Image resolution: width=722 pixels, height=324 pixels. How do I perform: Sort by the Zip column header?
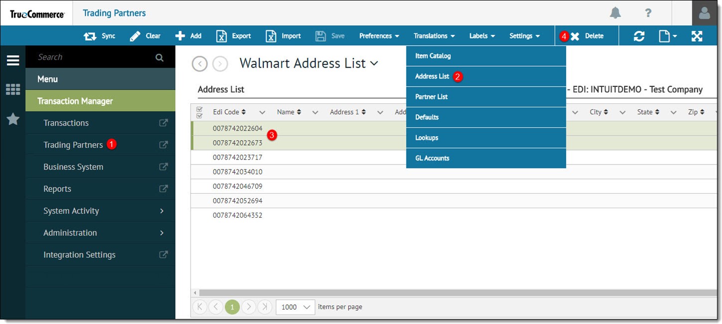pos(696,112)
